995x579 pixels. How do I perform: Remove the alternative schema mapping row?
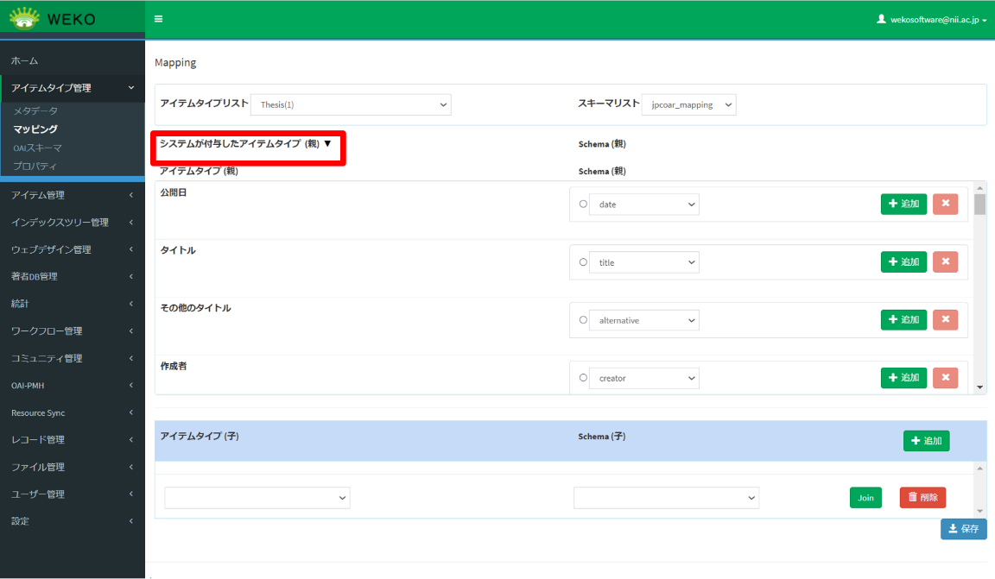pyautogui.click(x=945, y=320)
